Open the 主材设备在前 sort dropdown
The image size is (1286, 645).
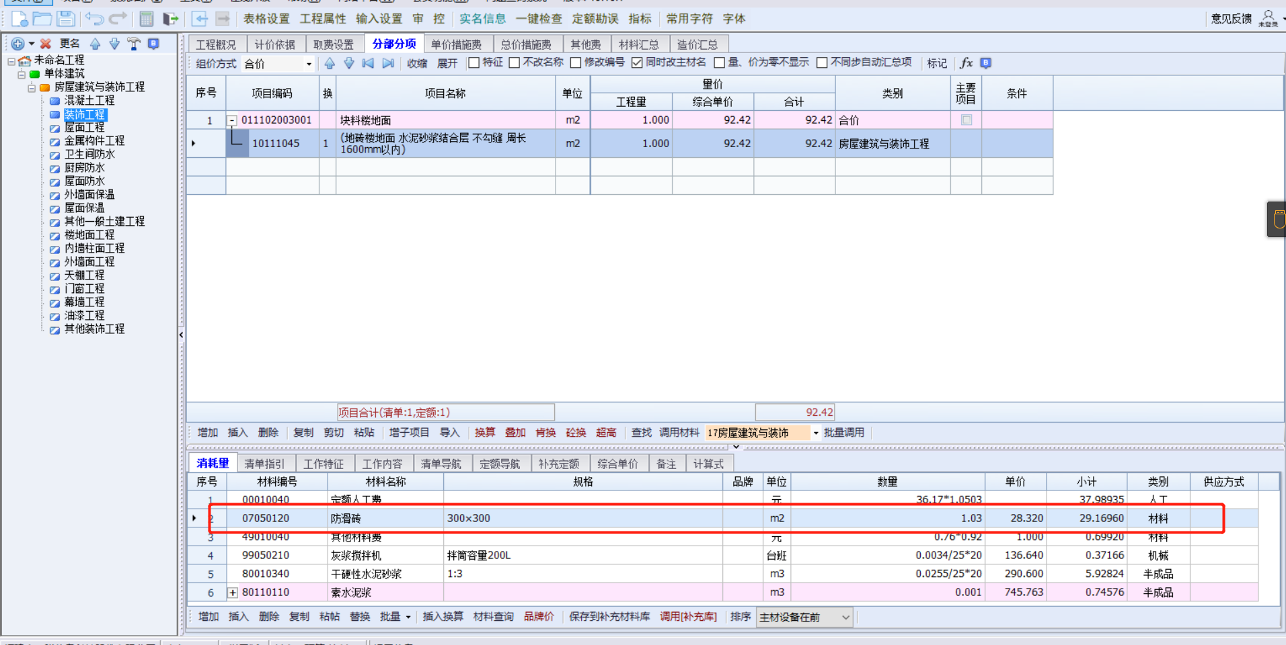coord(845,617)
